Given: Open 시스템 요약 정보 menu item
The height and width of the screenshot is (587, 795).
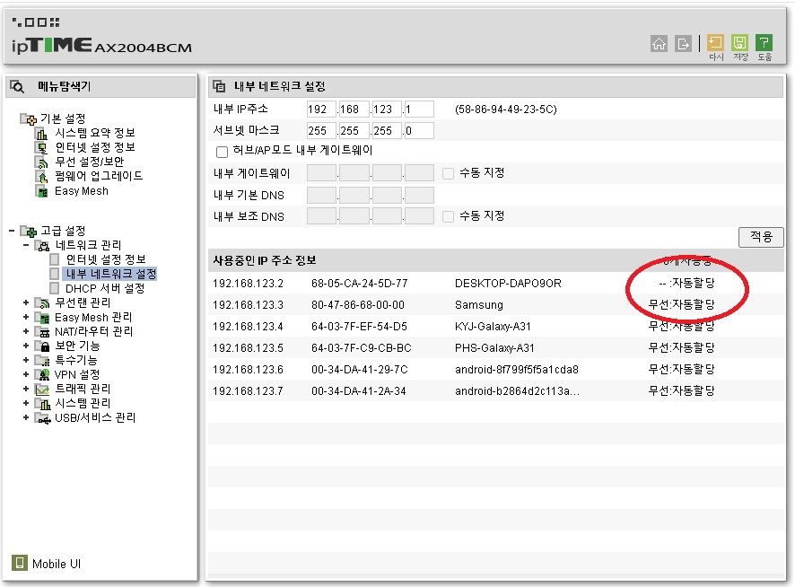Looking at the screenshot, I should point(95,133).
